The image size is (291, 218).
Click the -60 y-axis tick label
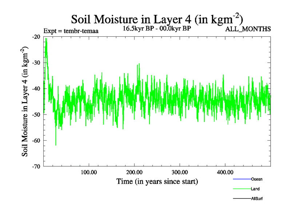point(36,140)
